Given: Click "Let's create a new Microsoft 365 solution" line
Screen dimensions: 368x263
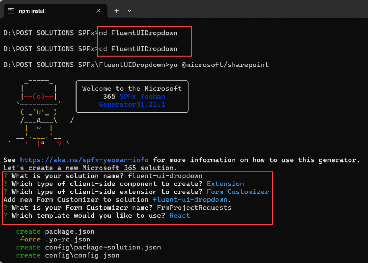Looking at the screenshot, I should (90, 168).
